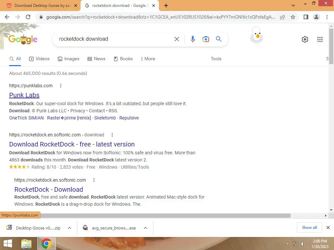Open the volume control tray icon
The width and height of the screenshot is (334, 250).
click(303, 244)
